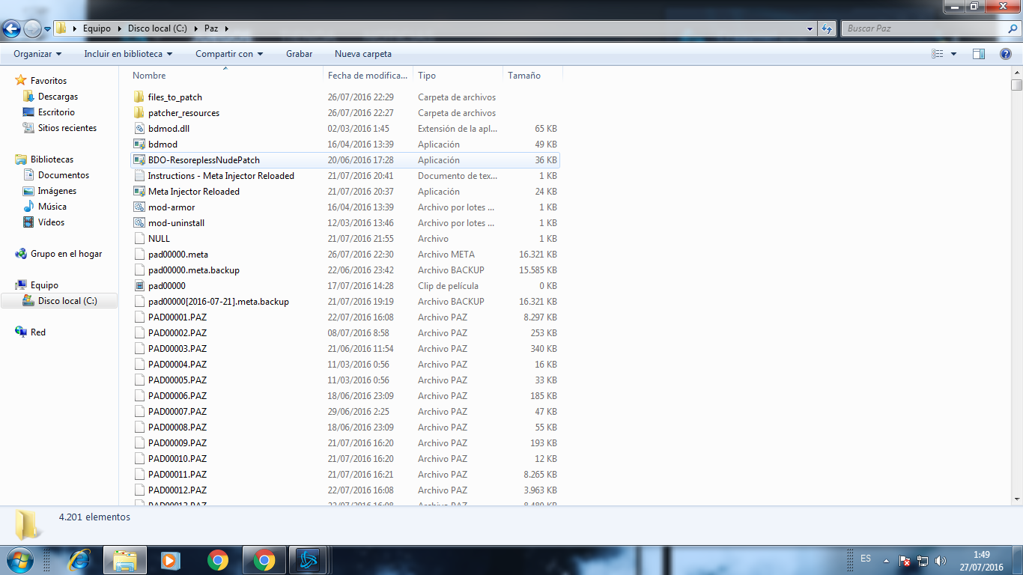Click the Nueva carpeta button
The image size is (1023, 575).
click(x=363, y=54)
